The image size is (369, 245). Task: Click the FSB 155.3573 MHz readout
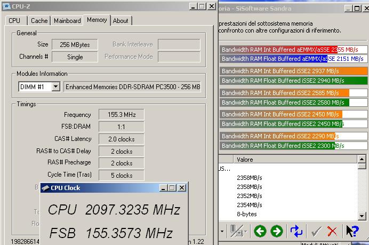(111, 233)
